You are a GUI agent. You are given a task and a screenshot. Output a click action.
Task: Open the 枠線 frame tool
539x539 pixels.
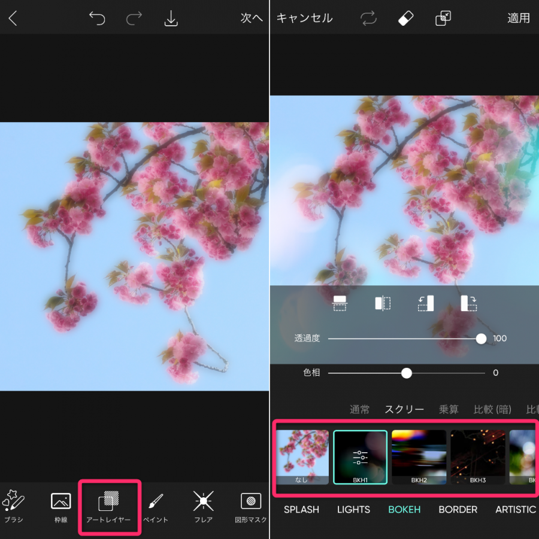60,505
